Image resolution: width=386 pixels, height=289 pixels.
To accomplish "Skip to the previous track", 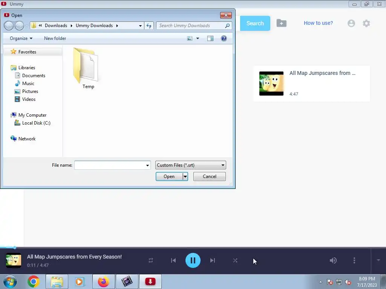I will point(173,260).
